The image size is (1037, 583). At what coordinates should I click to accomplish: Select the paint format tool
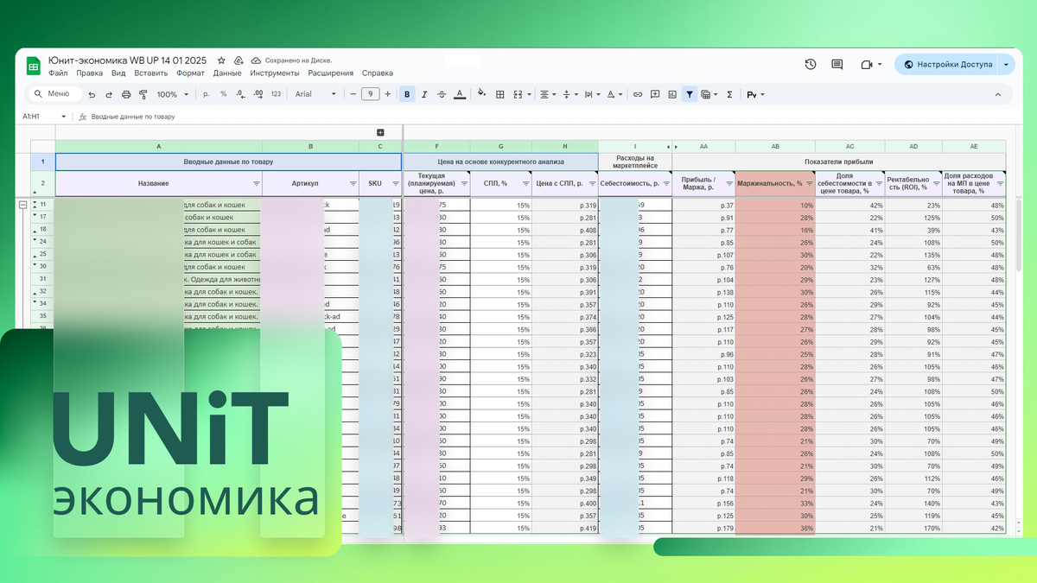tap(143, 94)
